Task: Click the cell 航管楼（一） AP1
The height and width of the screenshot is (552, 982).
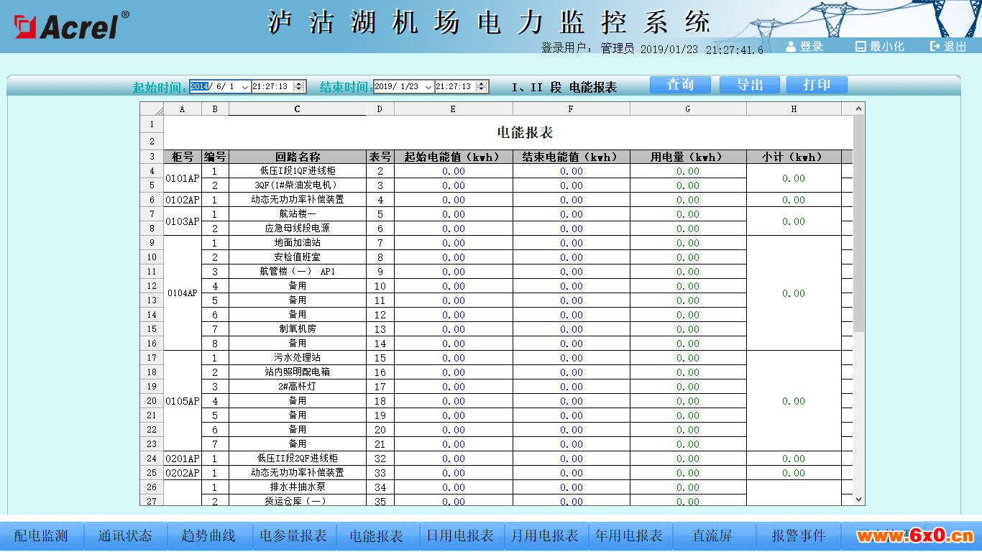Action: click(x=298, y=272)
